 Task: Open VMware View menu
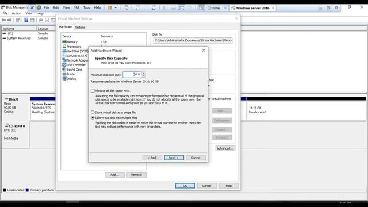click(66, 7)
